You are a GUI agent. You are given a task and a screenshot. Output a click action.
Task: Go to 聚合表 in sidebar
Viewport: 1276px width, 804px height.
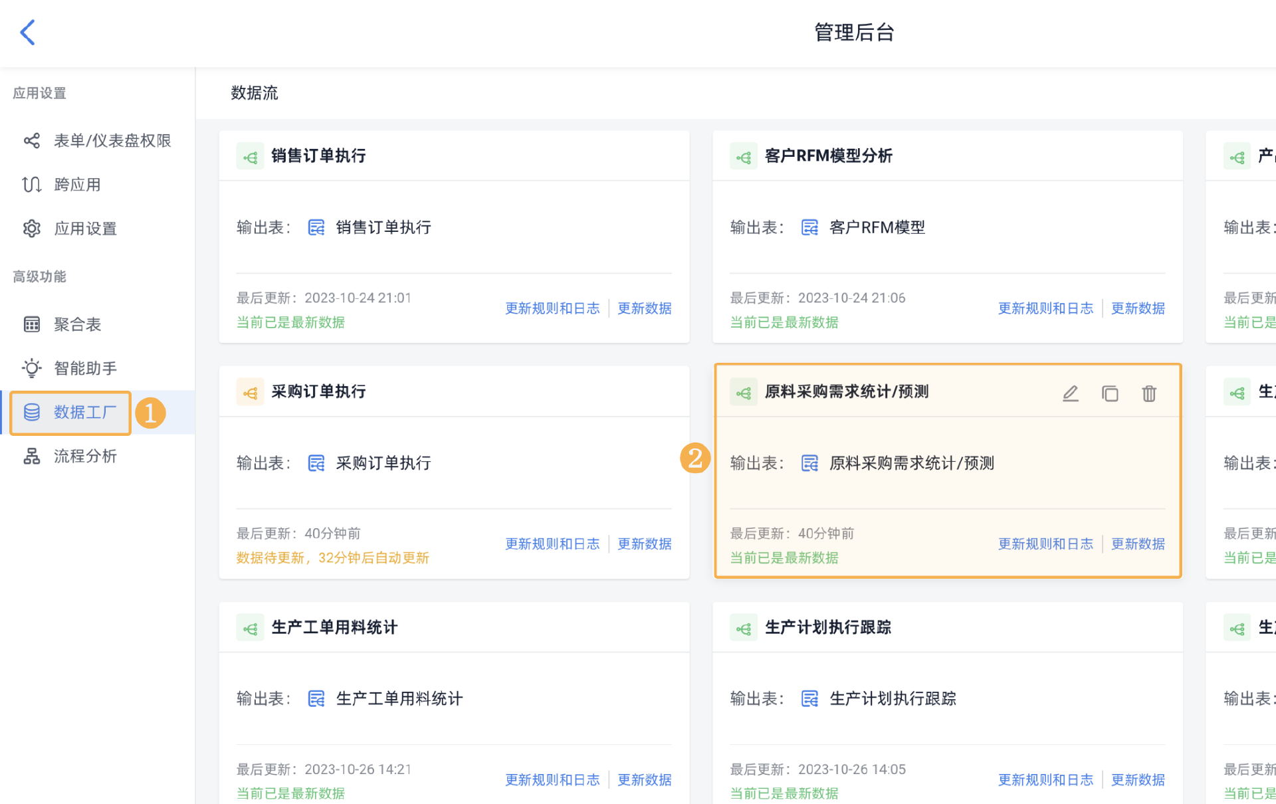(x=77, y=324)
